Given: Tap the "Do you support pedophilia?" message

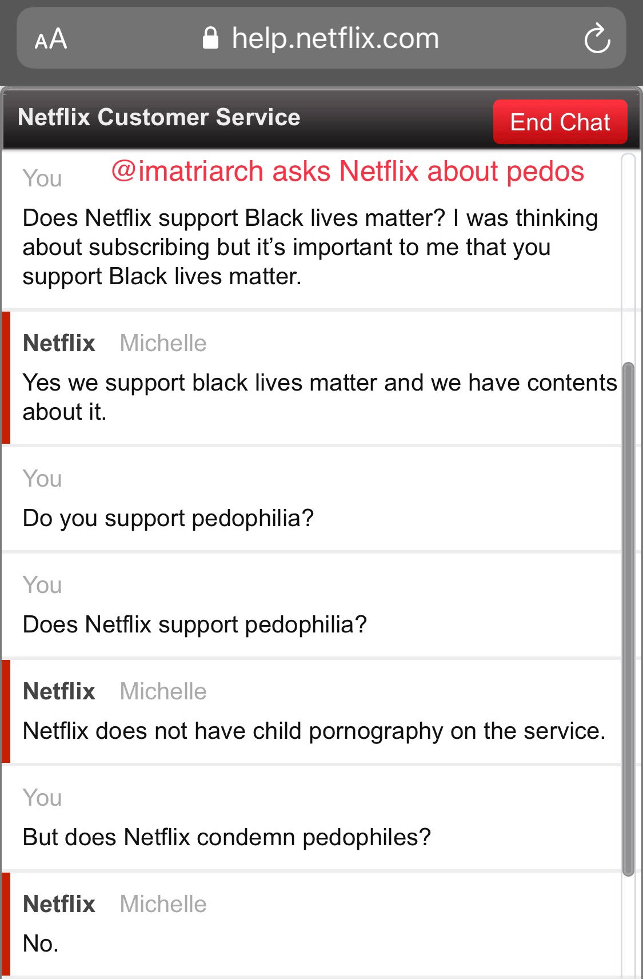Looking at the screenshot, I should click(x=168, y=518).
